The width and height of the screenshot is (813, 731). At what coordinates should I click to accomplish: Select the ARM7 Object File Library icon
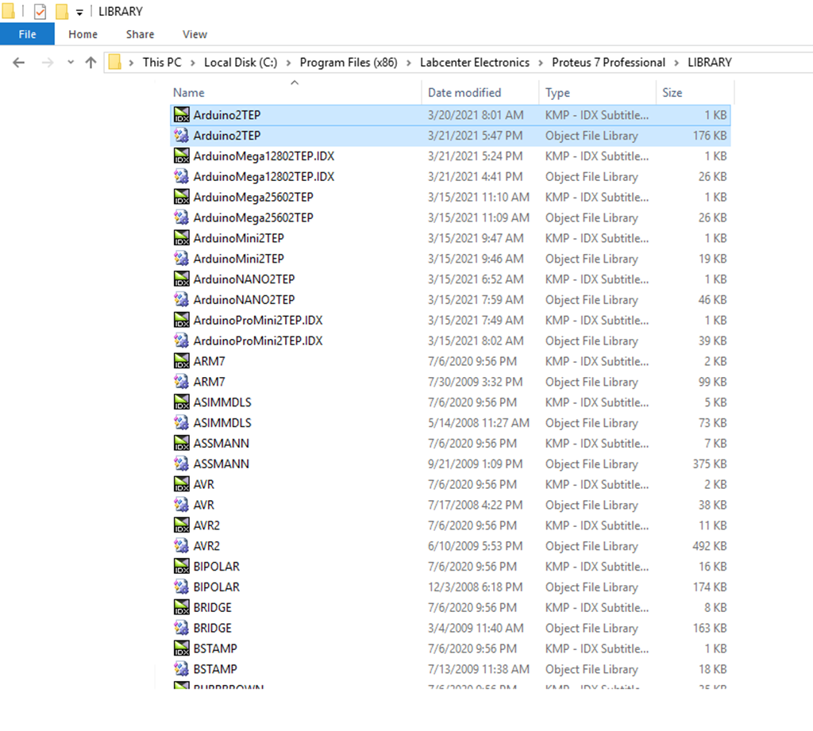point(181,382)
